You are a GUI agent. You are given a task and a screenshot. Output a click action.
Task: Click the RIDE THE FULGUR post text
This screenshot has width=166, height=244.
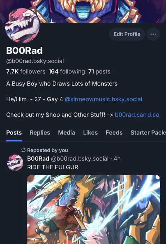tap(53, 167)
